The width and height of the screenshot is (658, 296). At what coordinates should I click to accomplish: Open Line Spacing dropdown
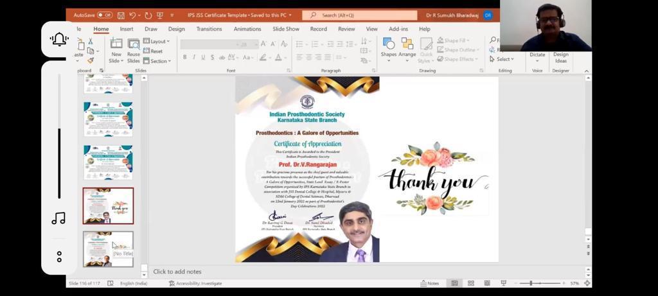(x=351, y=44)
